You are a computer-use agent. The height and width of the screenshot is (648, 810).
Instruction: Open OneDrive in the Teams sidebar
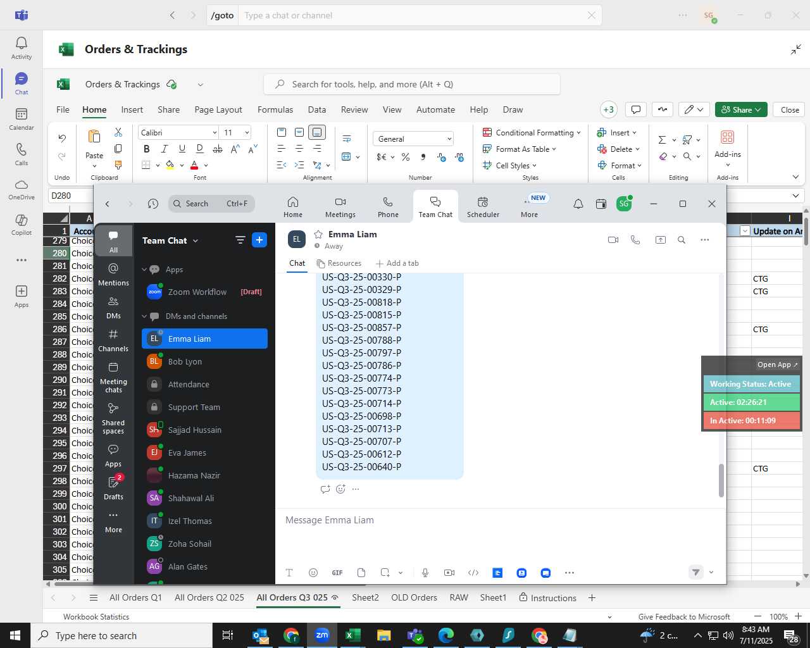click(22, 190)
